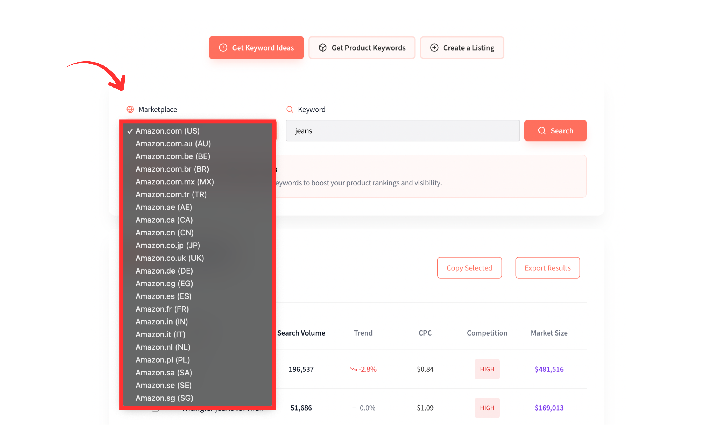Click the Keyword label magnifier icon
715x447 pixels.
(290, 109)
